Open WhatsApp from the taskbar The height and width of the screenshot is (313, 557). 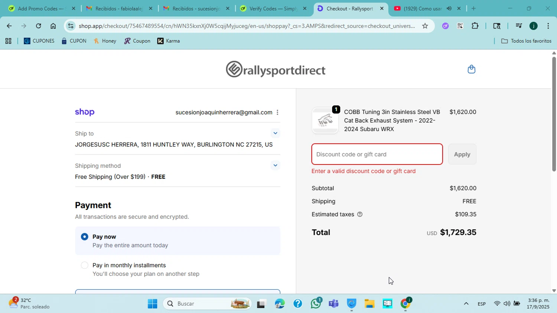point(316,304)
